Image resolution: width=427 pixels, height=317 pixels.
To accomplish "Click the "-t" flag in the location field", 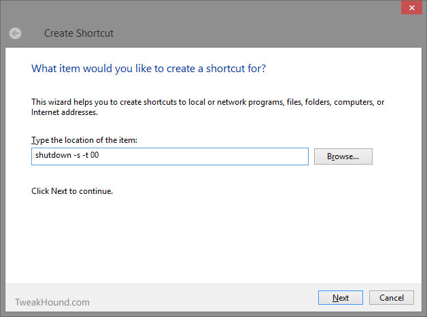I will pos(86,155).
